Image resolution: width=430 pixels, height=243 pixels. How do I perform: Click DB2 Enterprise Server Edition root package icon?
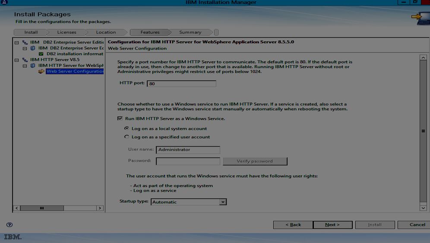25,42
